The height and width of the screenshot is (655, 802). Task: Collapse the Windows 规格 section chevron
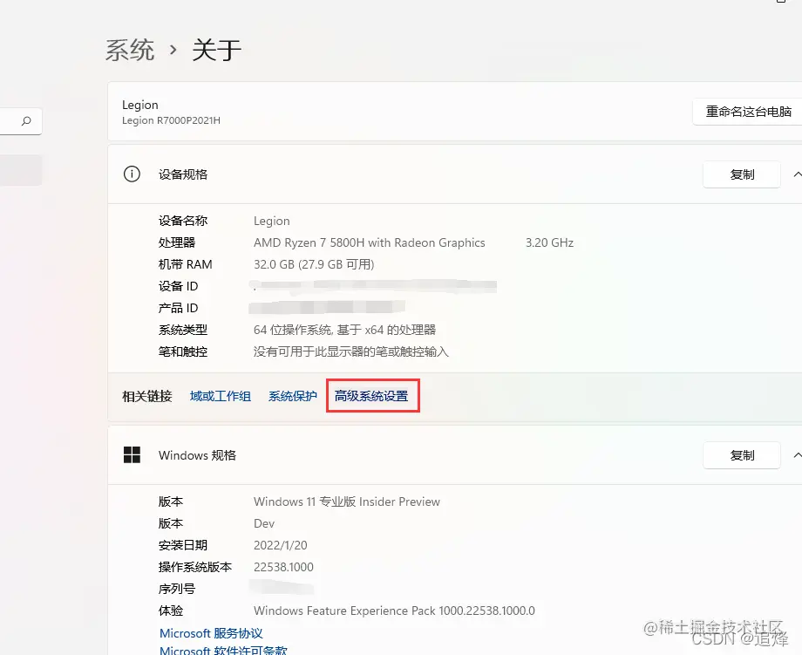798,454
